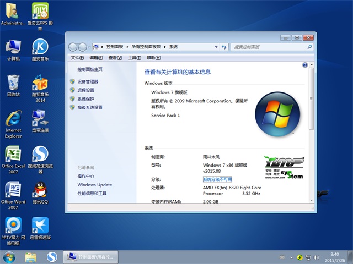Click the scrollbar down arrow
The image size is (353, 264).
tap(312, 200)
